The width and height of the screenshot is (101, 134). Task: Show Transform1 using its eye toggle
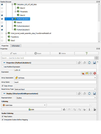[2, 37]
